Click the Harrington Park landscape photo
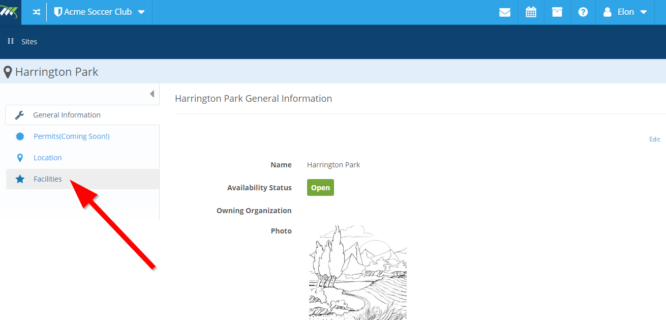The height and width of the screenshot is (320, 666). (x=358, y=273)
